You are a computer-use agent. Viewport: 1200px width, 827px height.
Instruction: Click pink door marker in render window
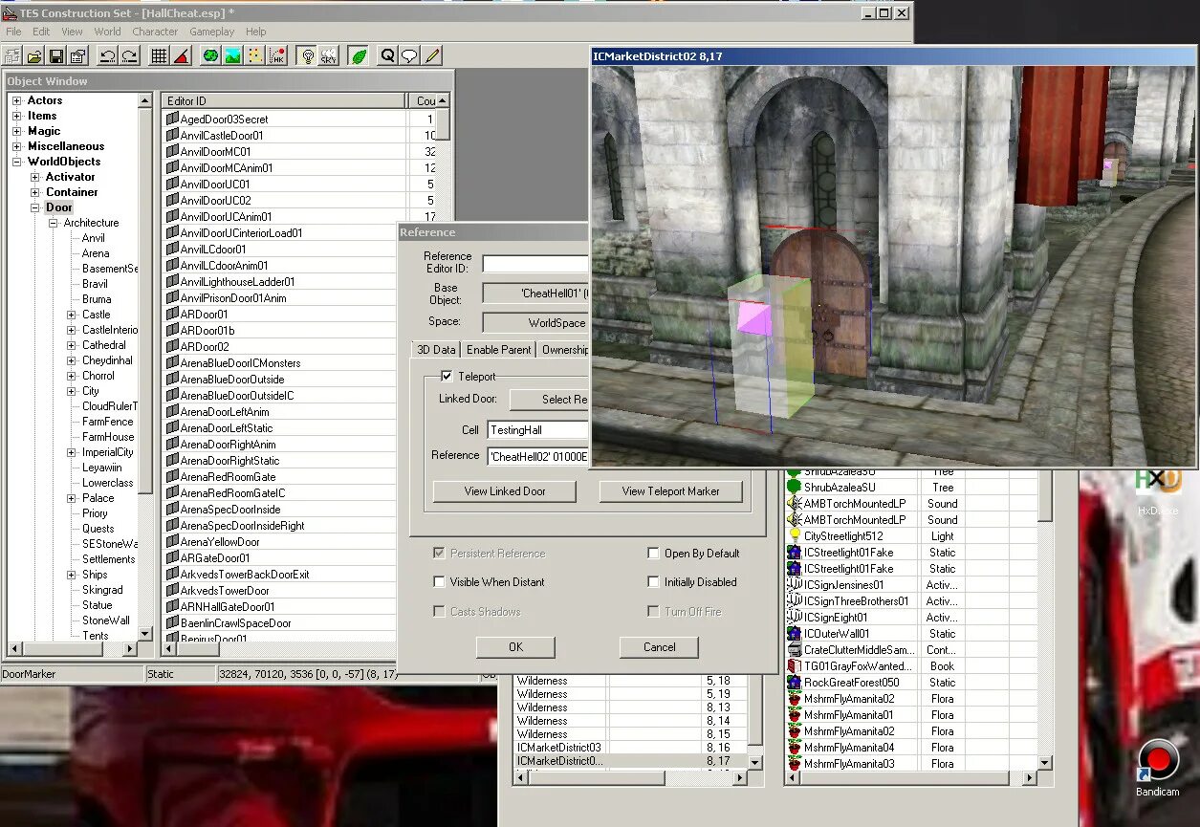753,317
